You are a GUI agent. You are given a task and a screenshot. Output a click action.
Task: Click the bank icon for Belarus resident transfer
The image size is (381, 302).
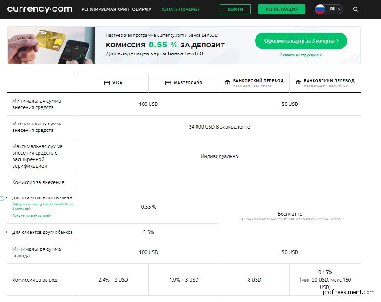[x=227, y=83]
